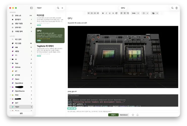Viewport: 187px width, 126px height.
Task: Apply strikethrough formatting
Action: pos(113,13)
